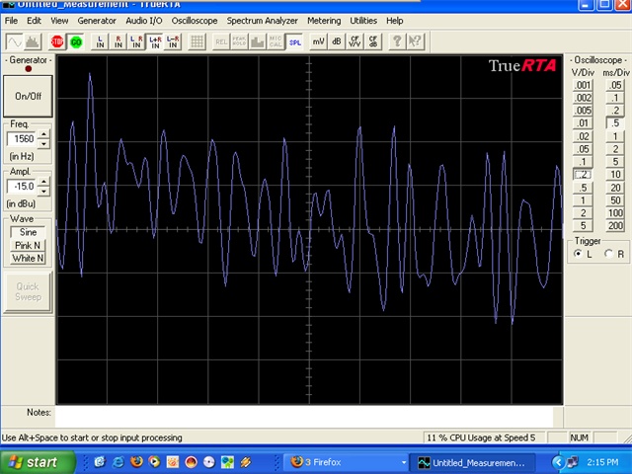Open help with question mark icon
The image size is (632, 474).
pyautogui.click(x=397, y=41)
